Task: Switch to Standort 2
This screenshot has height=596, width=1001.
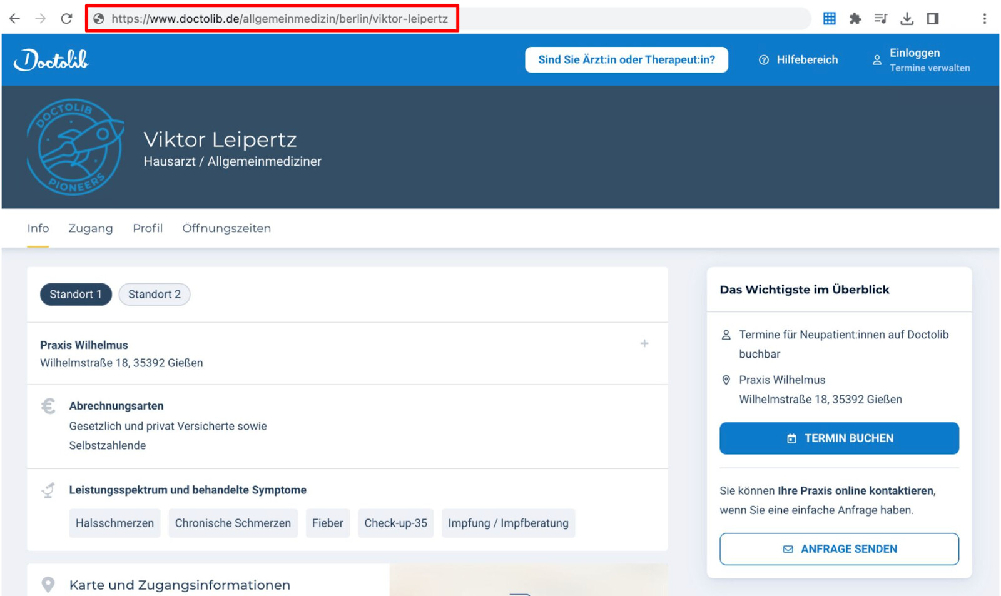Action: coord(155,295)
